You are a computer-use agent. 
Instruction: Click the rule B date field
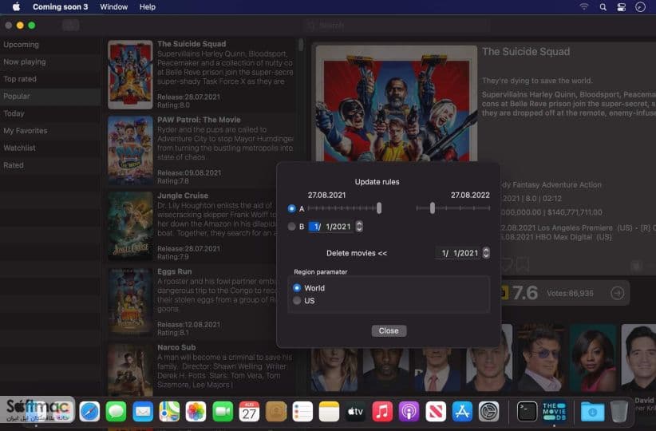click(331, 227)
